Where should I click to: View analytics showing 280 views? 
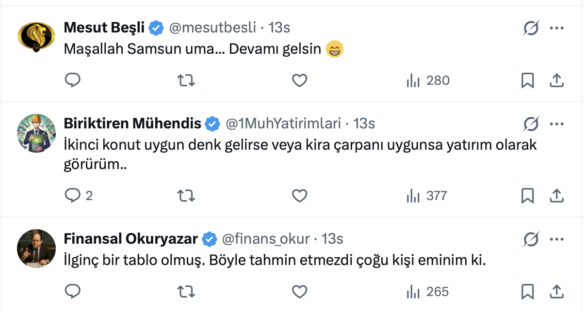pos(428,80)
